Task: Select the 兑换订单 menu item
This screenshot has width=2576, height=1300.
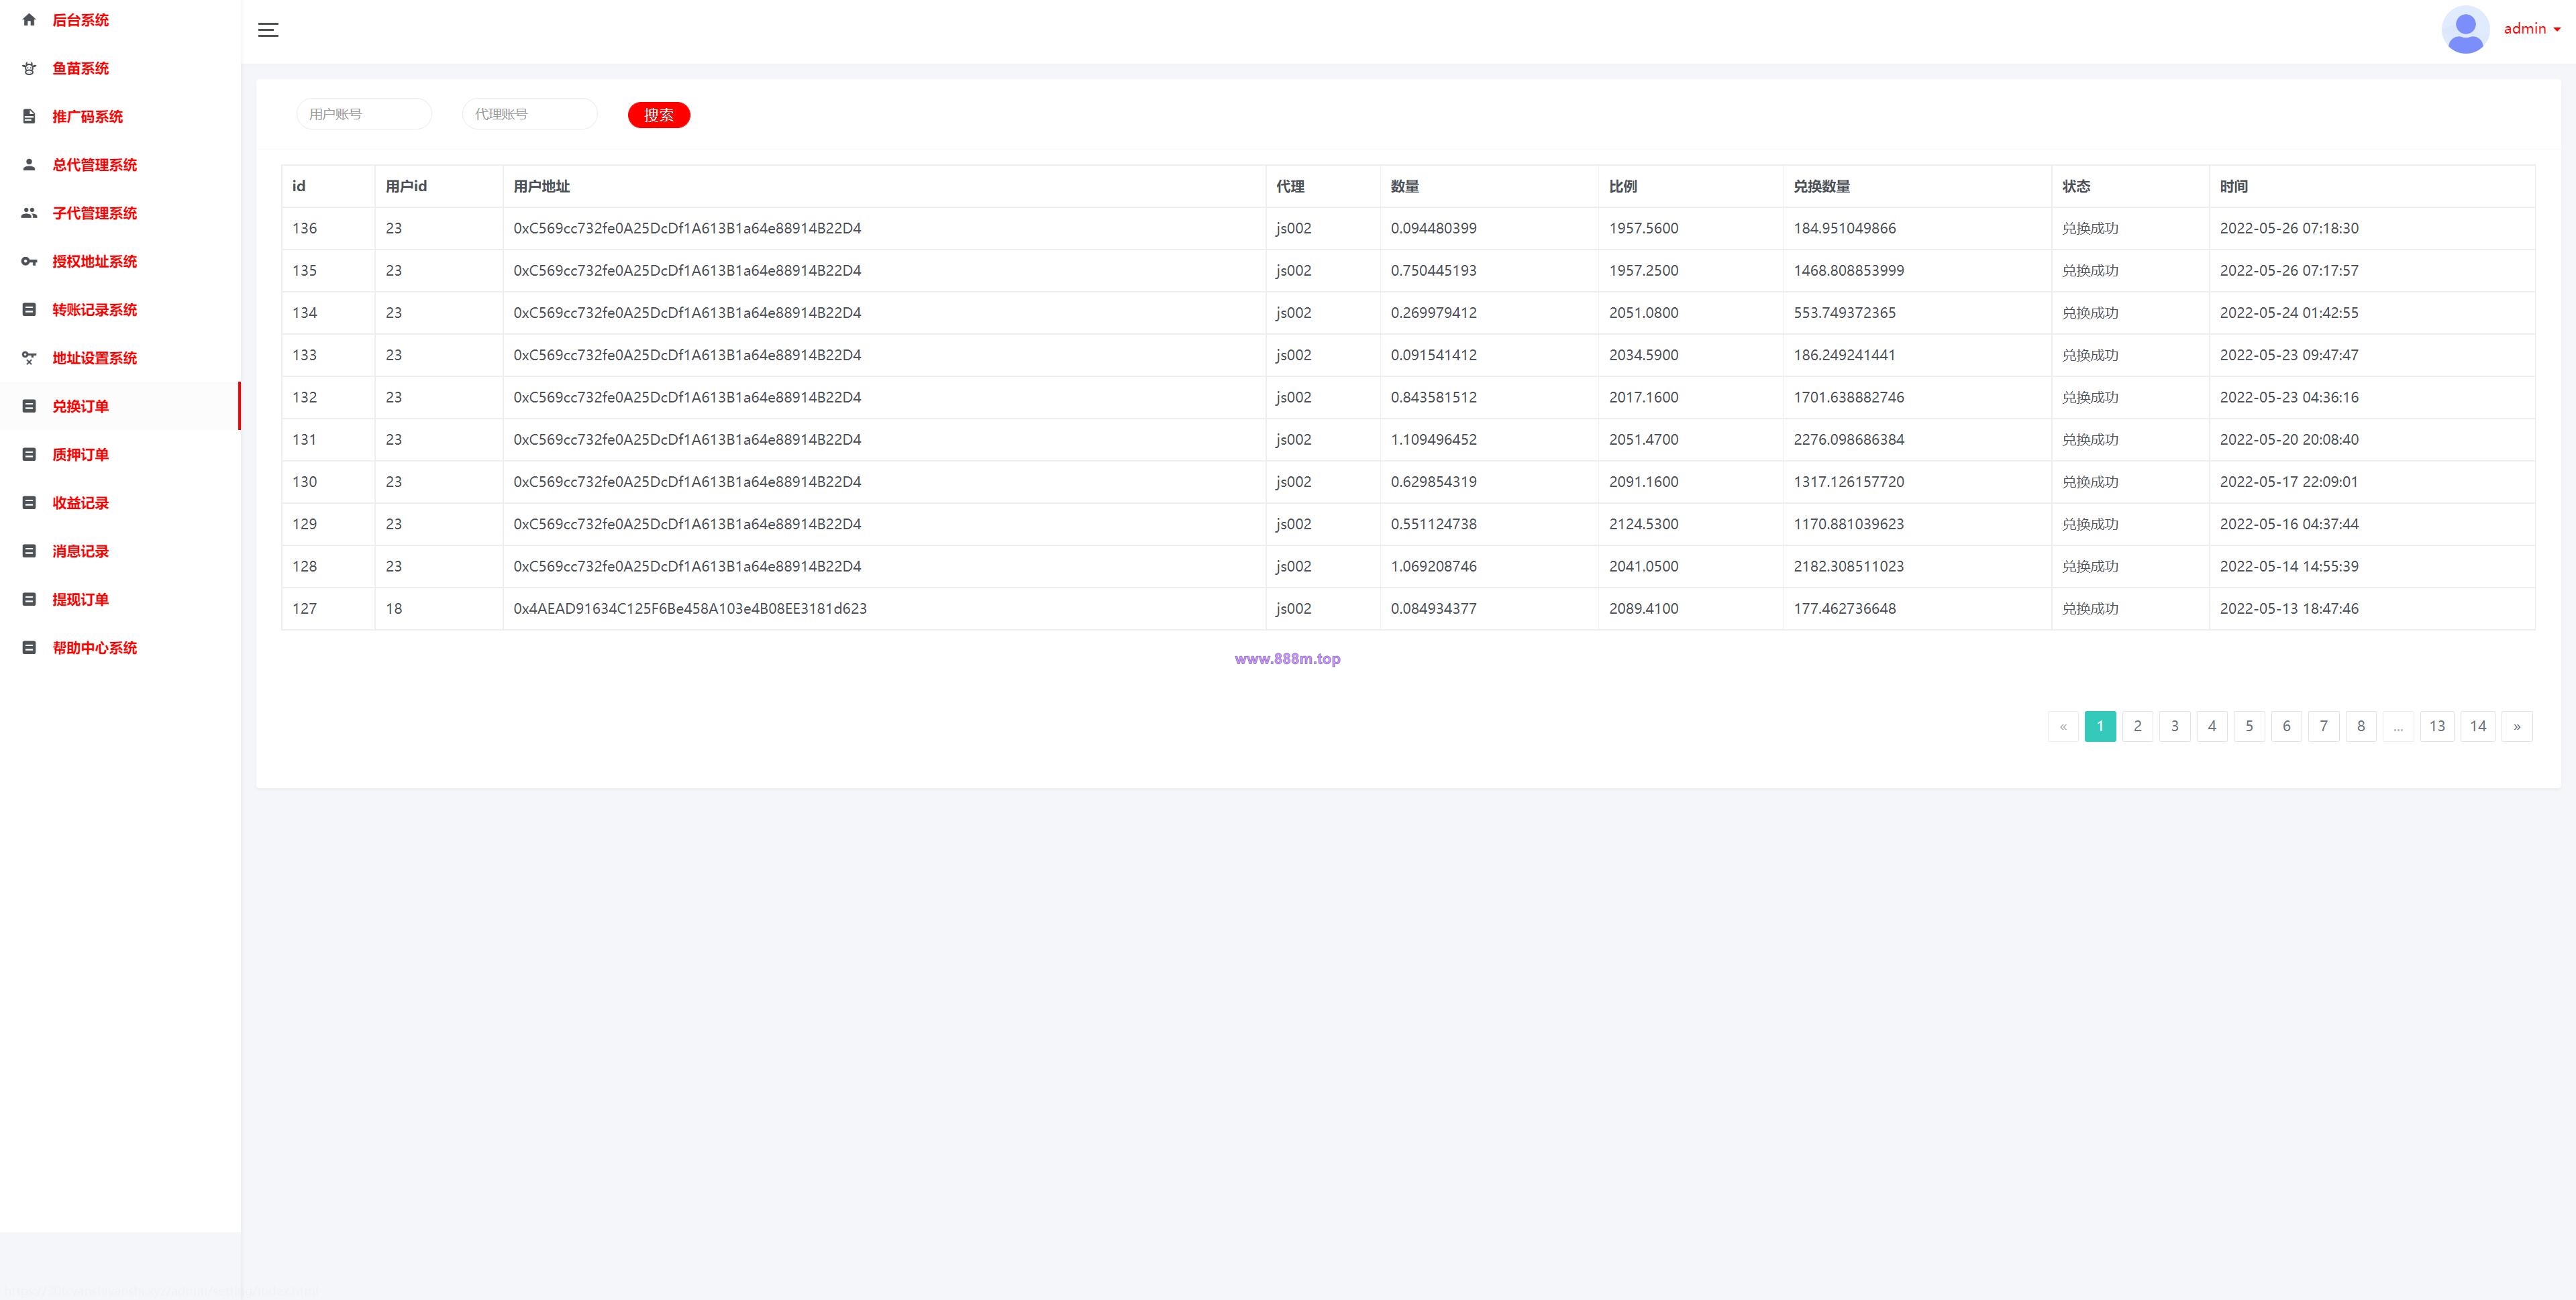Action: [120, 406]
